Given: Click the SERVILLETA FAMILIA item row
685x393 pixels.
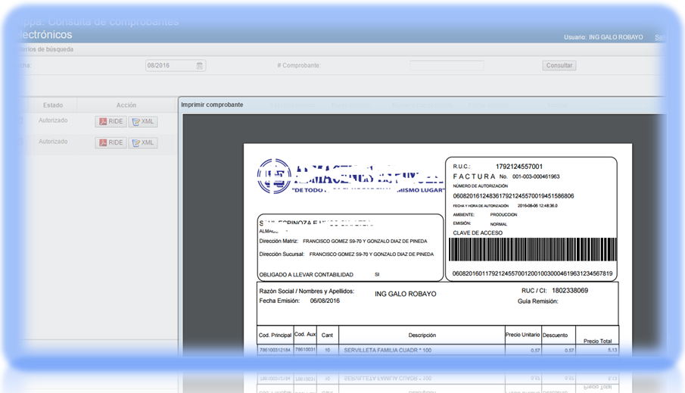Looking at the screenshot, I should point(387,351).
